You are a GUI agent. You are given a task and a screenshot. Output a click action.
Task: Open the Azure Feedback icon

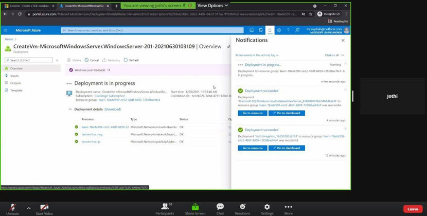pos(297,30)
